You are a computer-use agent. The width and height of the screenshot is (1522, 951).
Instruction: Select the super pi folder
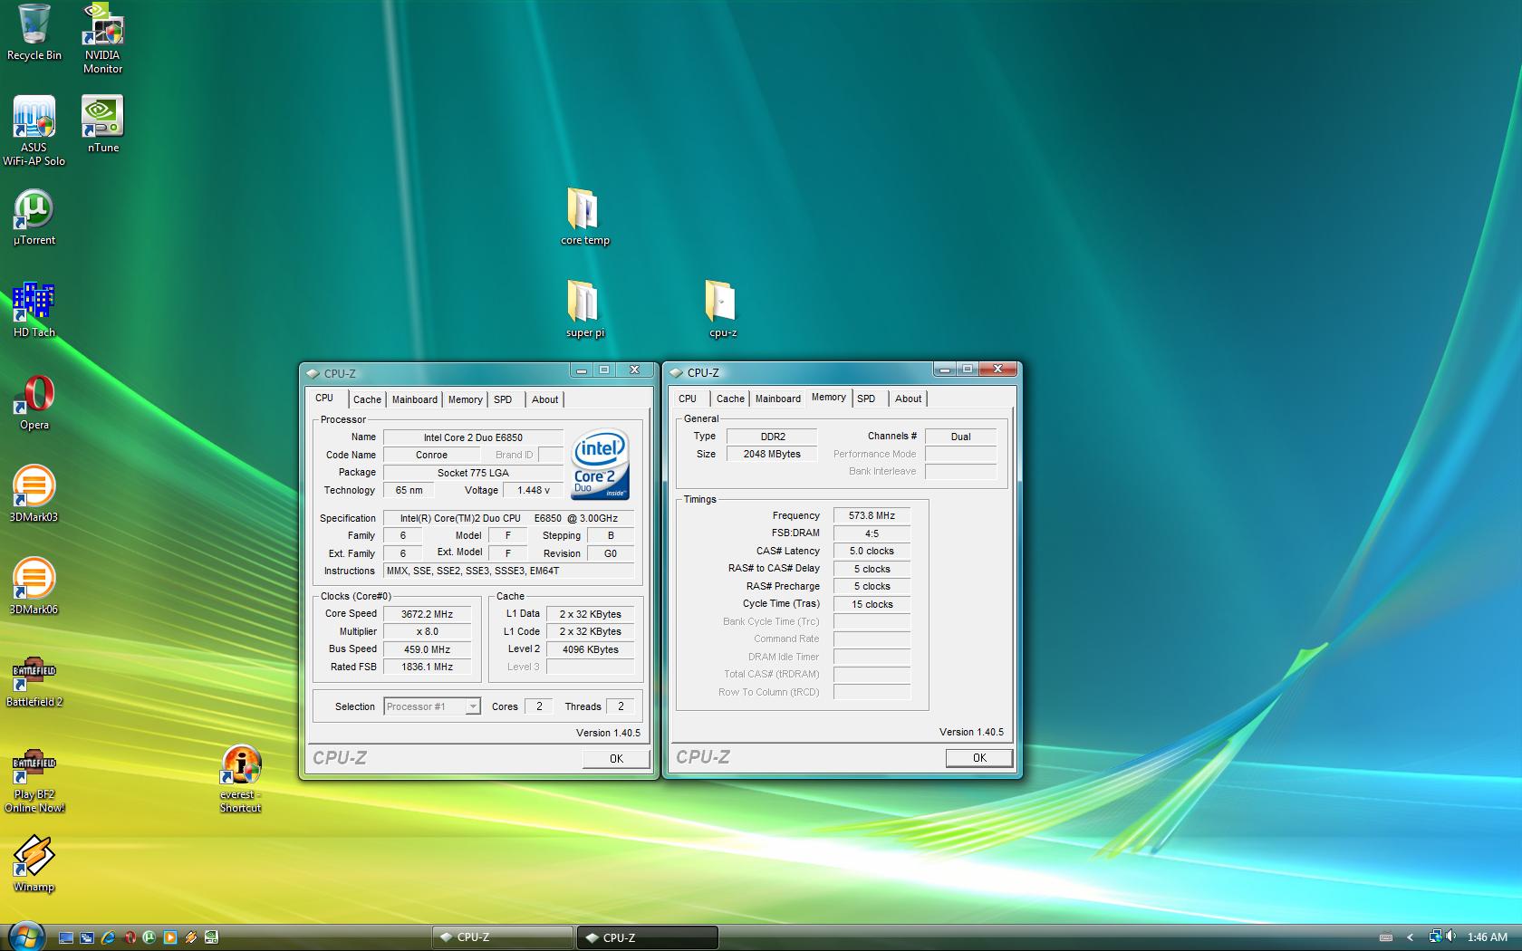584,309
